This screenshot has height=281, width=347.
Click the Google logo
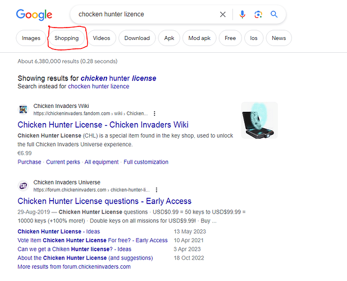(x=34, y=15)
